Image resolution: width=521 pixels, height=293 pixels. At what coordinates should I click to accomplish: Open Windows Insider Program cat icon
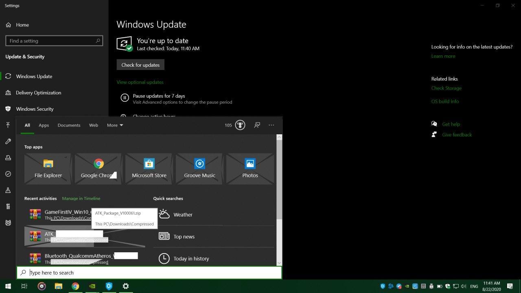pyautogui.click(x=8, y=223)
